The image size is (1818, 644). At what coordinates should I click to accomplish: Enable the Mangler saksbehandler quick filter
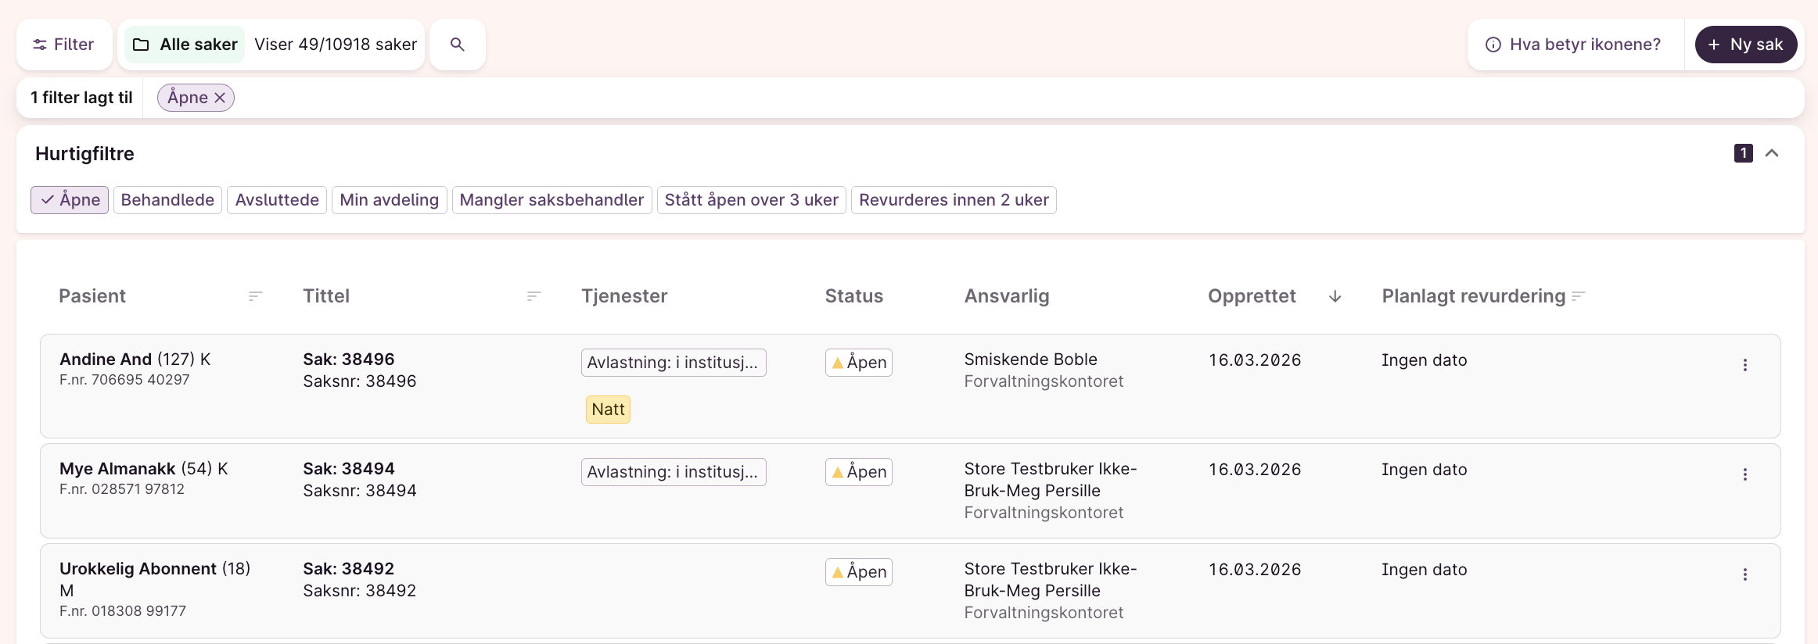[x=552, y=200]
